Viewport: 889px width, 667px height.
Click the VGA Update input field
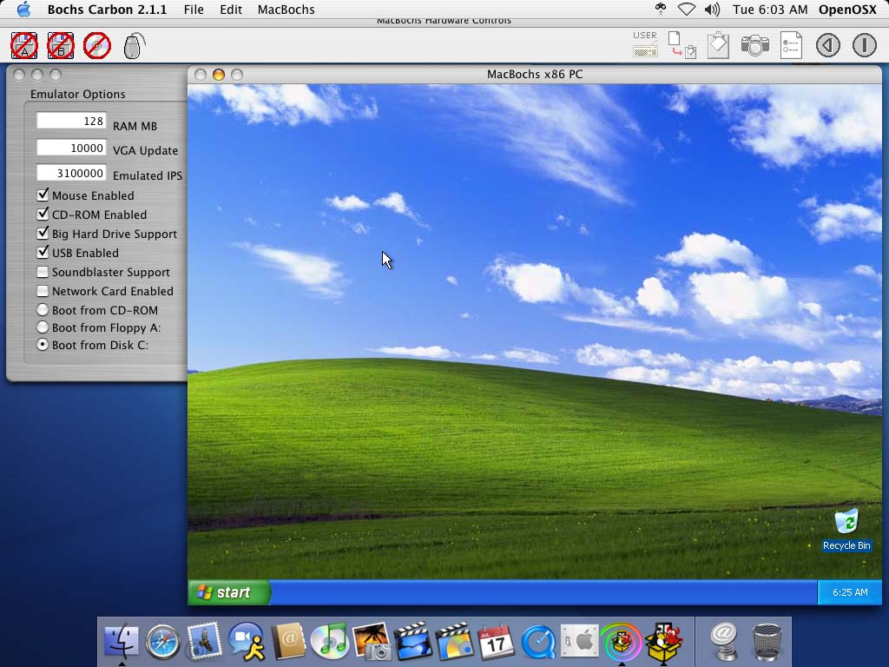[71, 148]
